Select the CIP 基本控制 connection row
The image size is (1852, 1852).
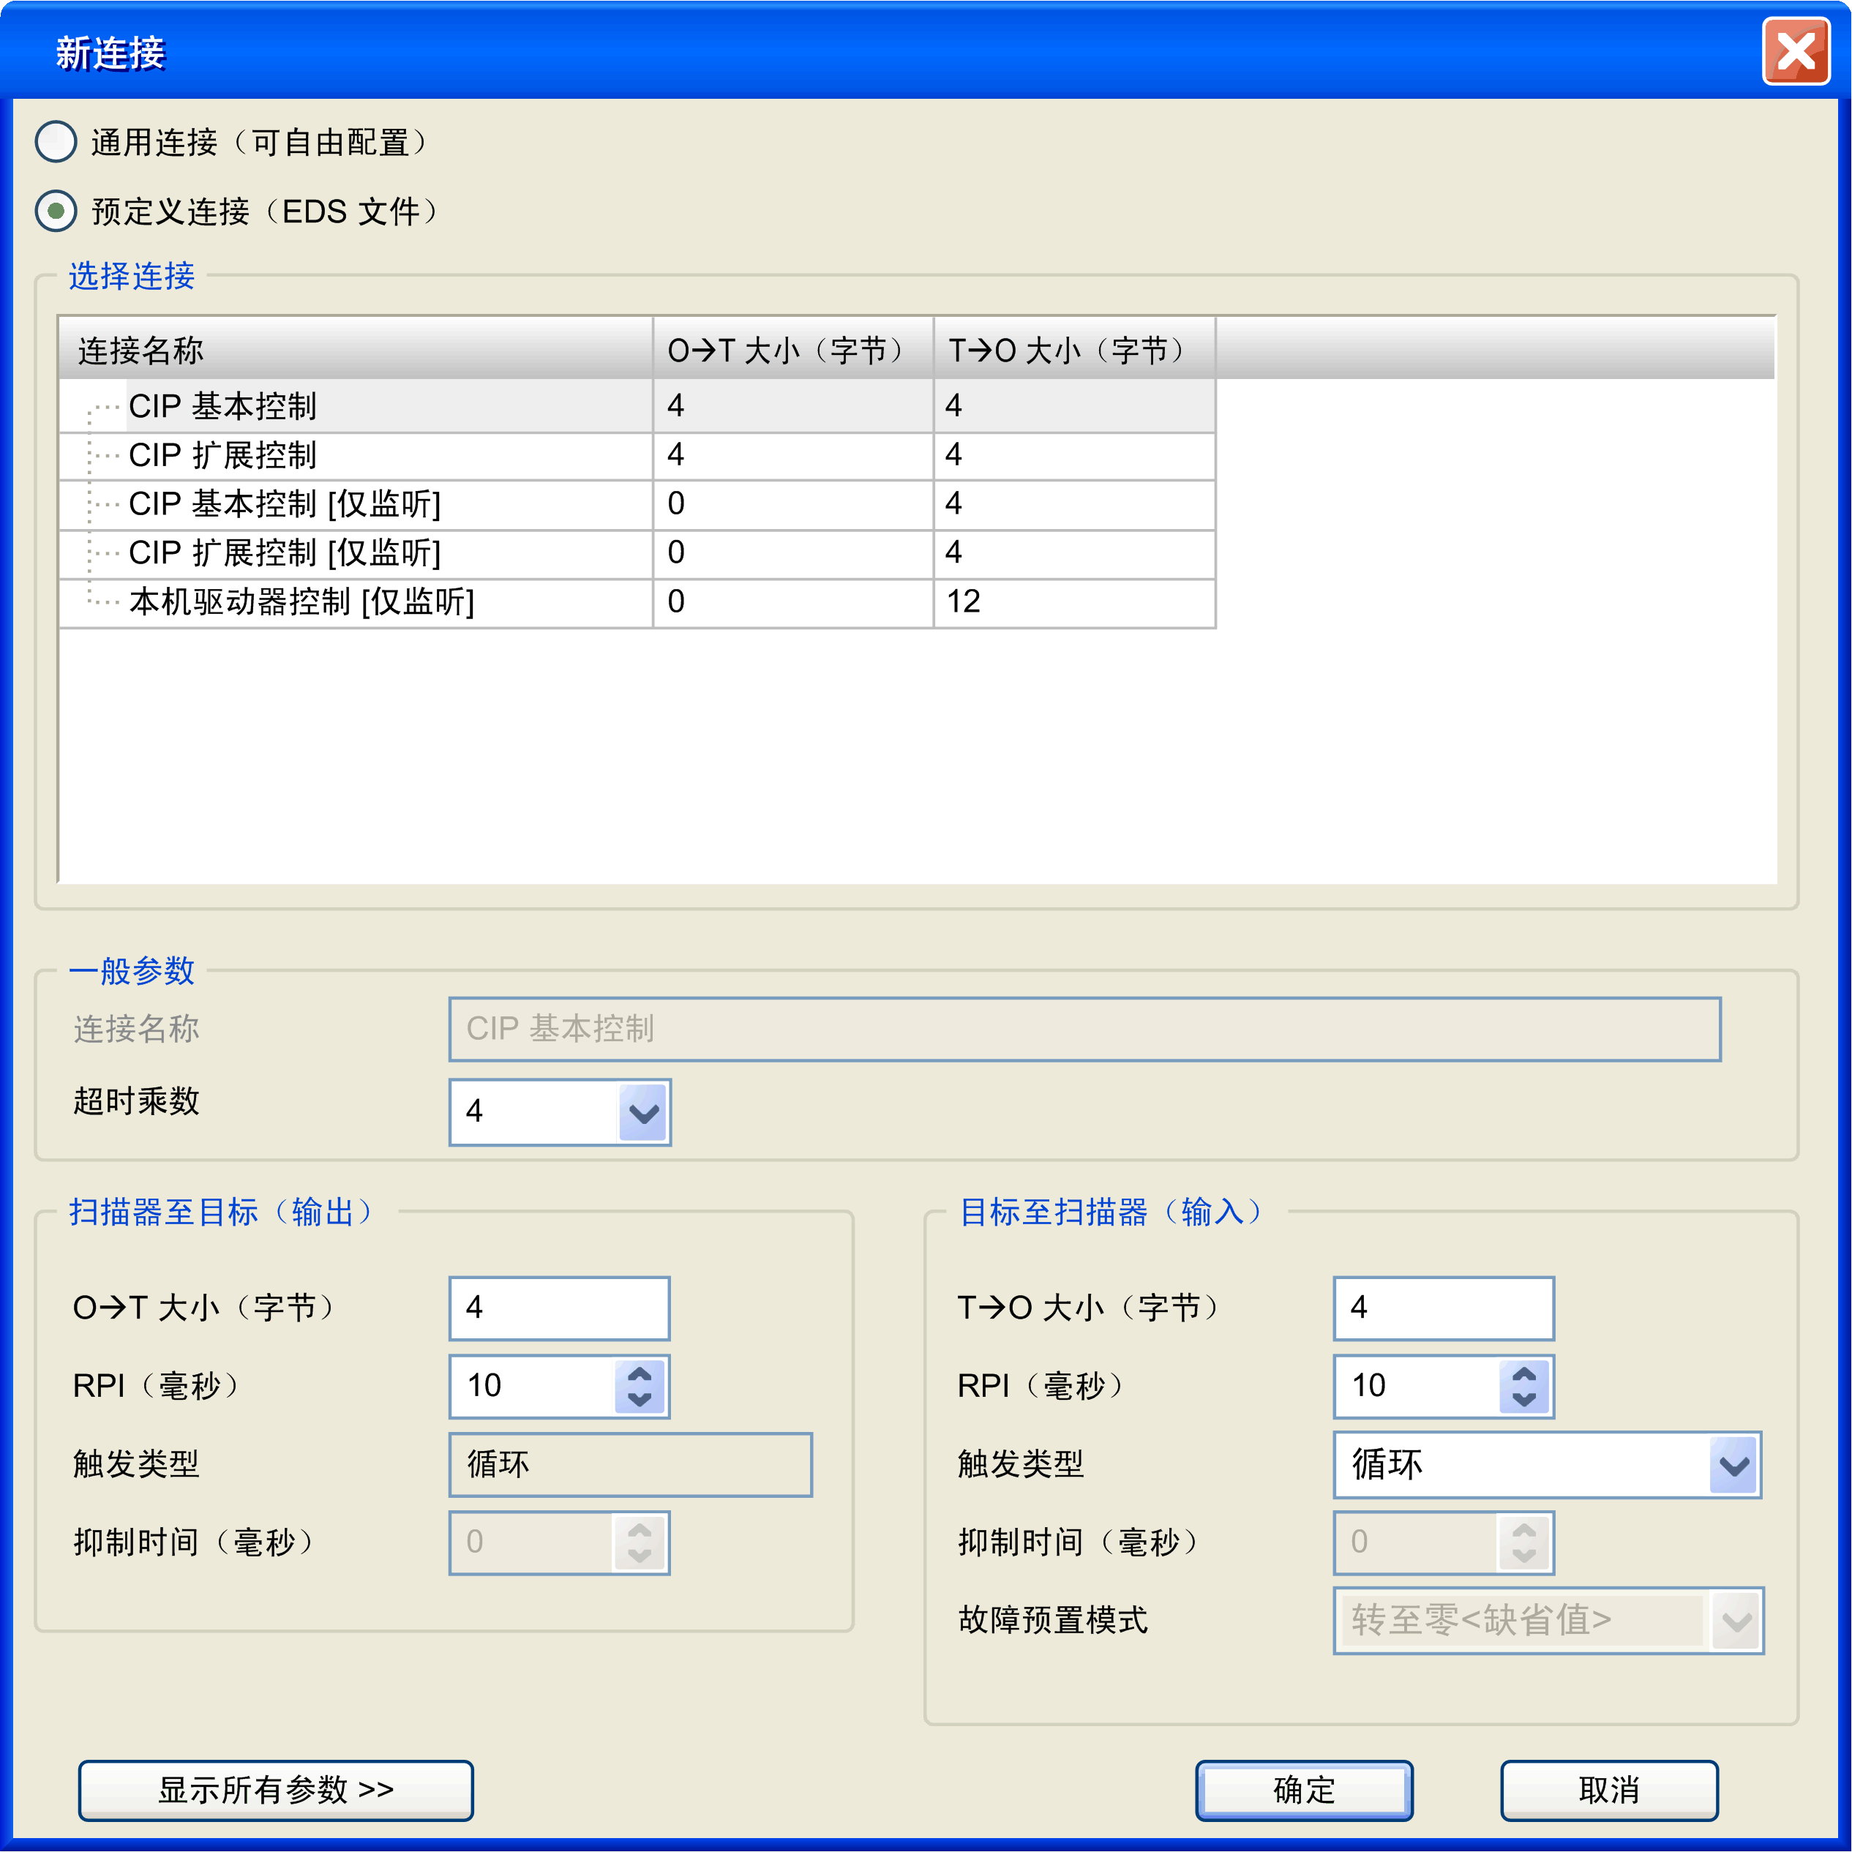pyautogui.click(x=222, y=406)
